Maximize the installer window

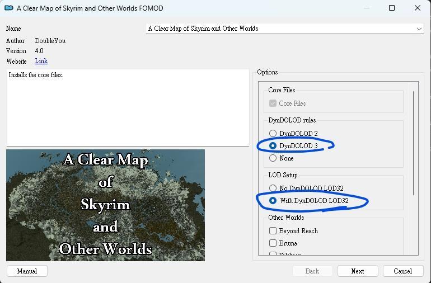pyautogui.click(x=392, y=8)
